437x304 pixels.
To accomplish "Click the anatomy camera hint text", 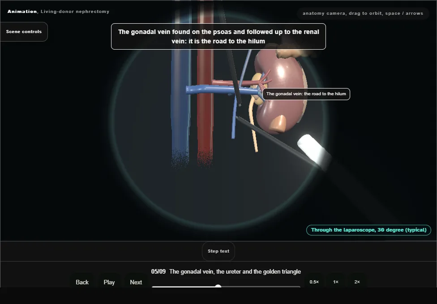I will (363, 13).
